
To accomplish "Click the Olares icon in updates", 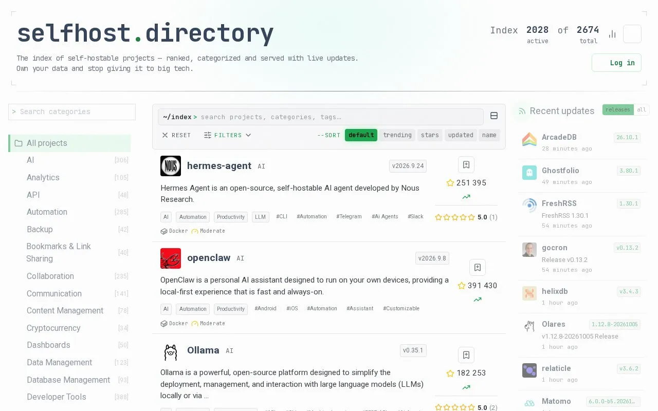I will [529, 326].
